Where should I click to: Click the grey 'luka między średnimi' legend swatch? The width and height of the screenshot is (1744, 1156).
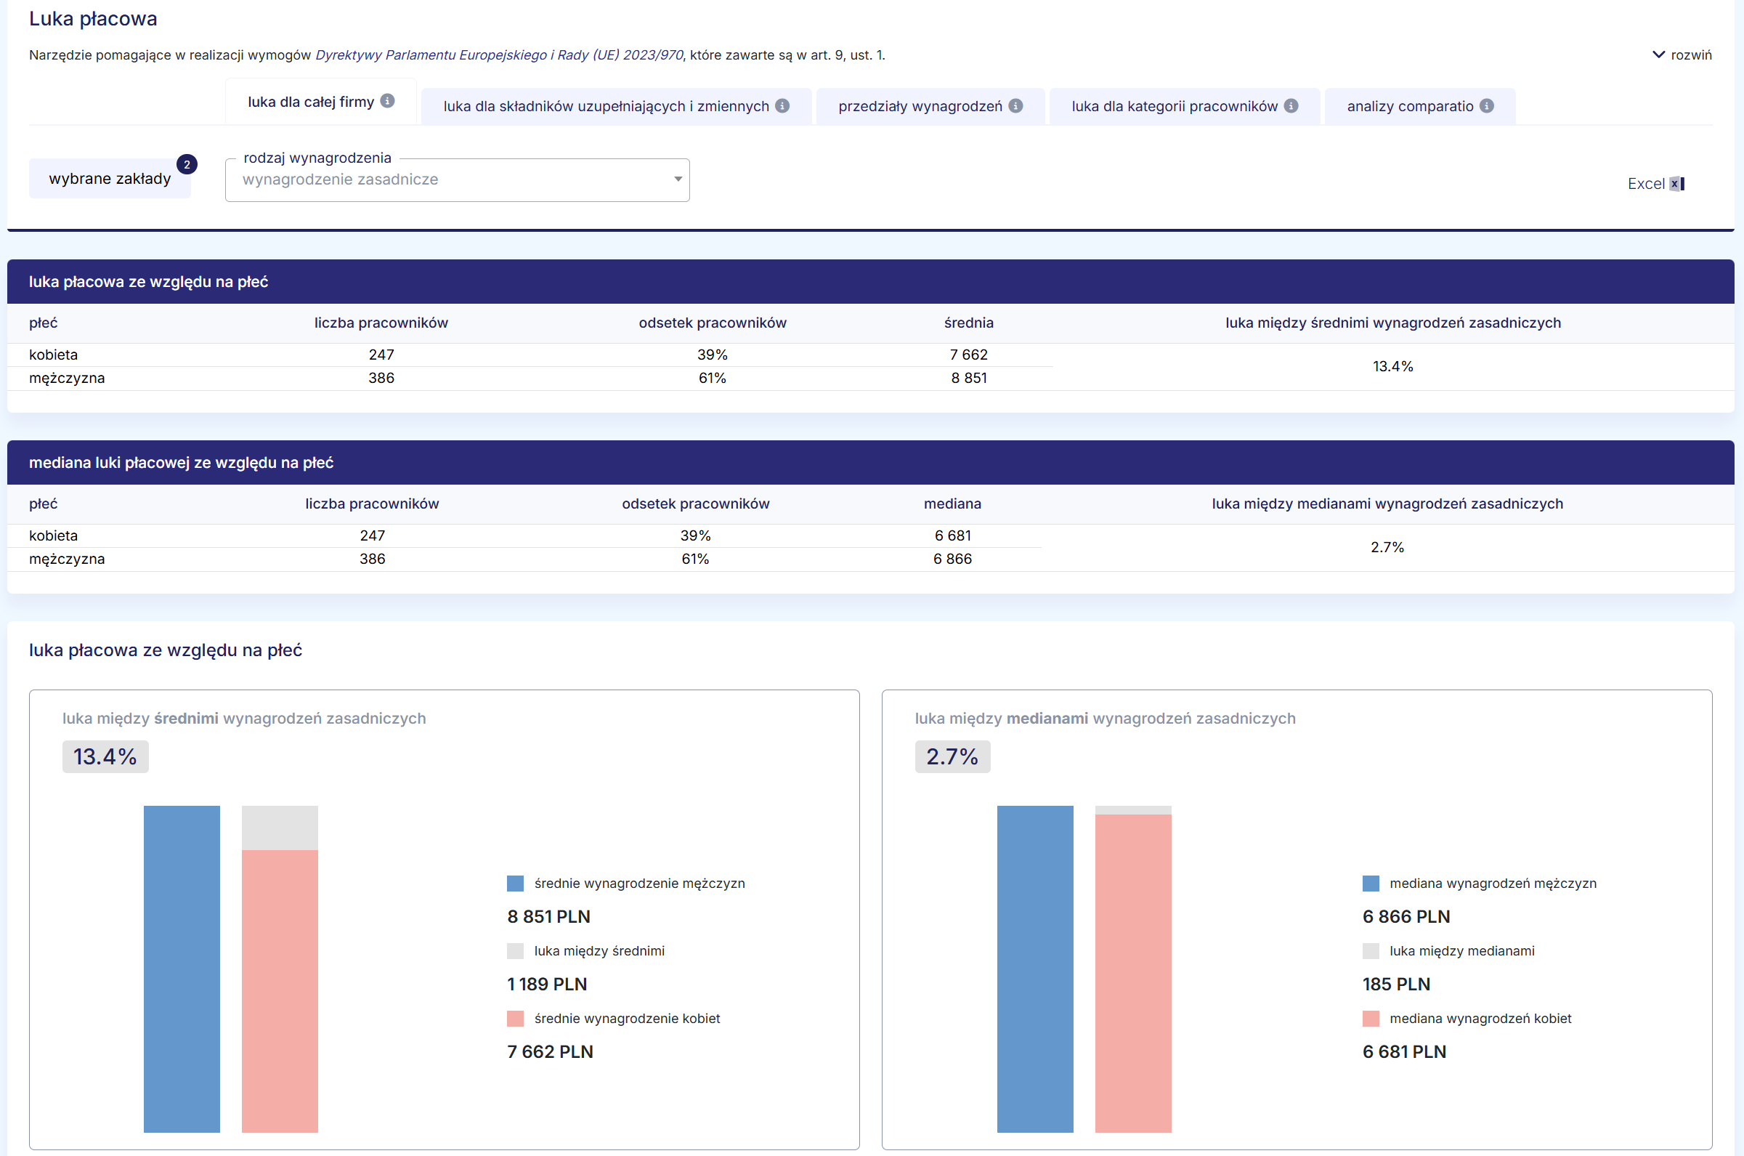(x=515, y=951)
